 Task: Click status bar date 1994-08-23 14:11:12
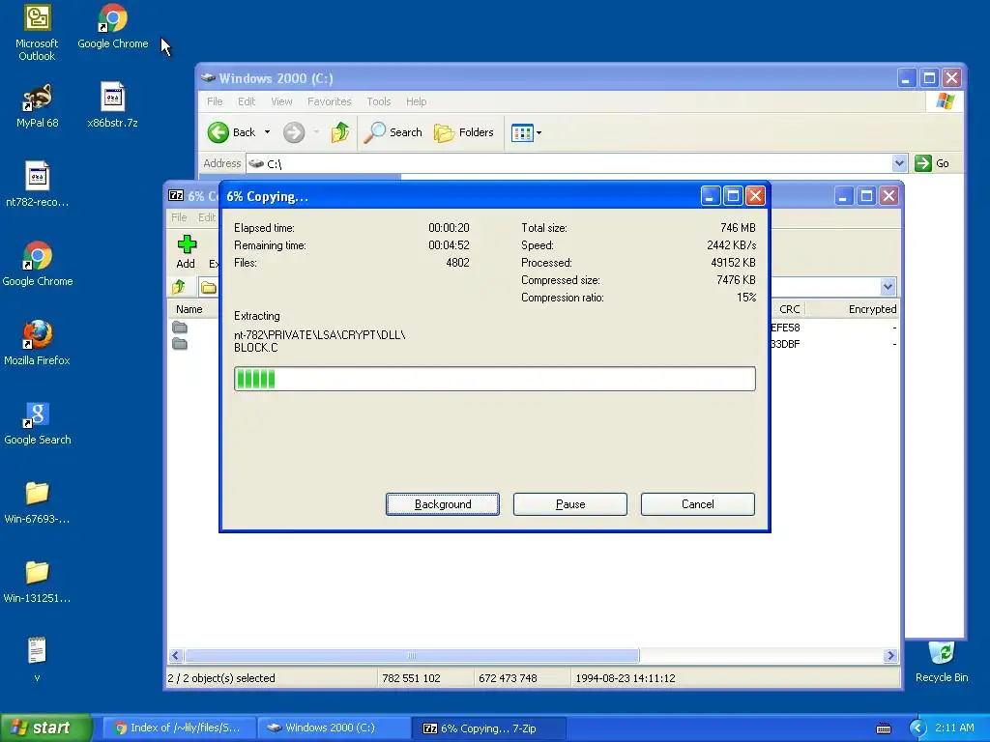click(x=626, y=678)
